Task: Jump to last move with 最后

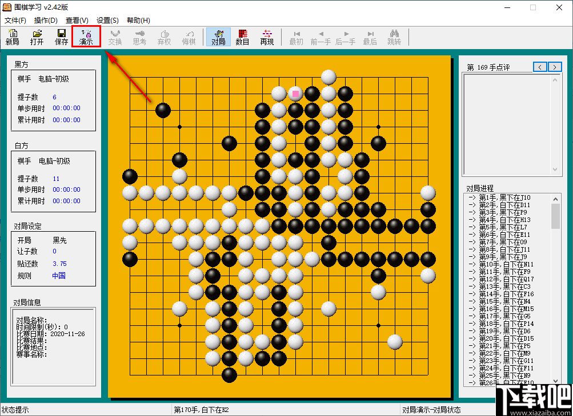Action: pos(369,38)
